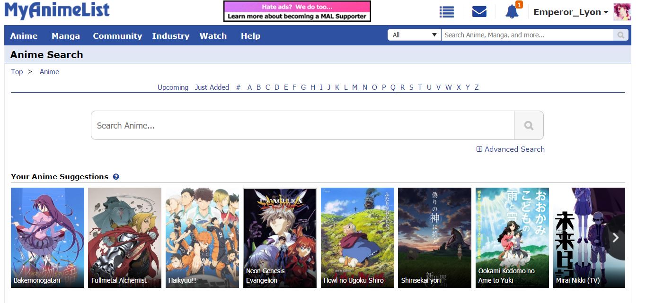Click the Anime breadcrumb link

pos(49,72)
